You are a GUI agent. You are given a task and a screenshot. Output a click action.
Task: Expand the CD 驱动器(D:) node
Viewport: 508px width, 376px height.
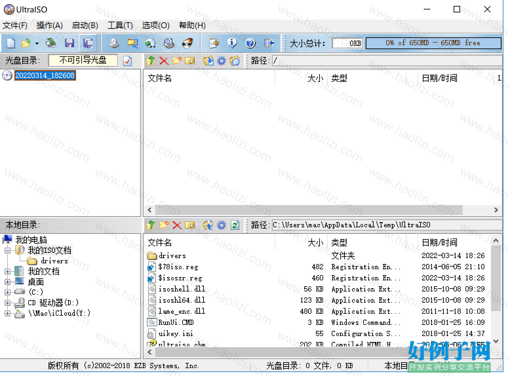pos(8,303)
